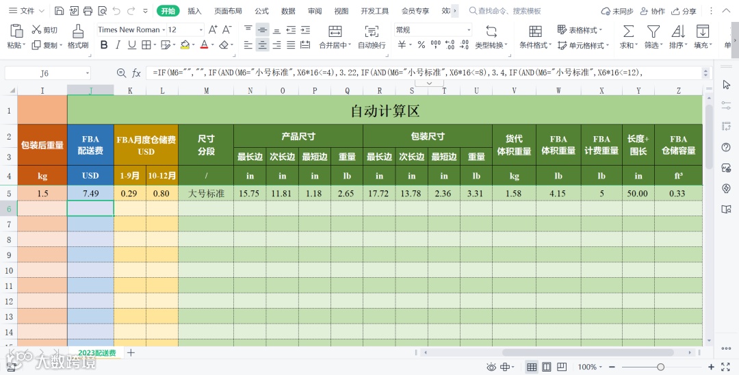Apply the red font color
739x375 pixels.
tap(204, 44)
